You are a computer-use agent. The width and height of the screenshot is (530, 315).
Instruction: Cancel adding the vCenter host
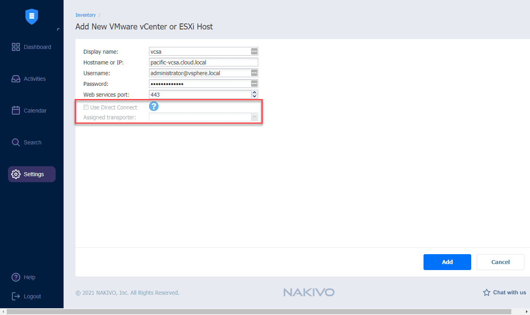[x=501, y=262]
